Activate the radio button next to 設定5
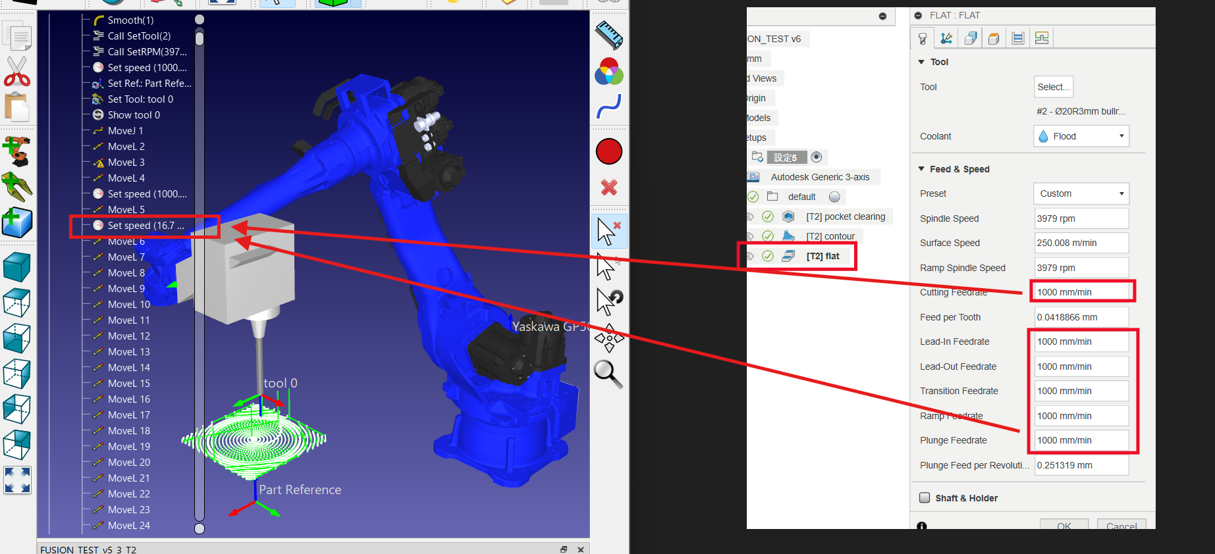 pos(817,157)
